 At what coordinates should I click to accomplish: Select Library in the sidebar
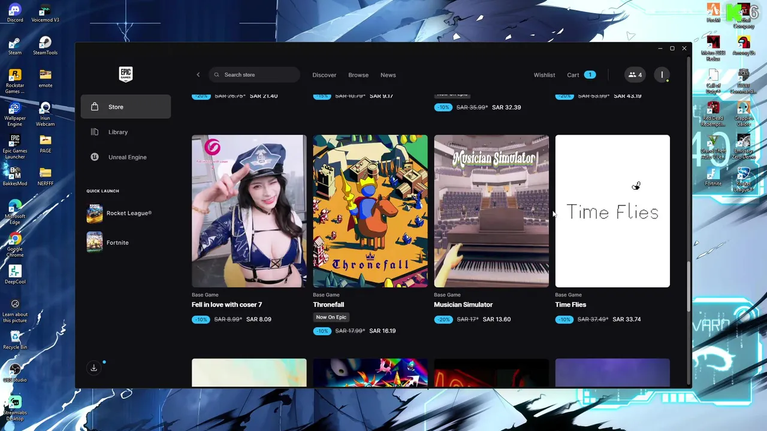[126, 132]
